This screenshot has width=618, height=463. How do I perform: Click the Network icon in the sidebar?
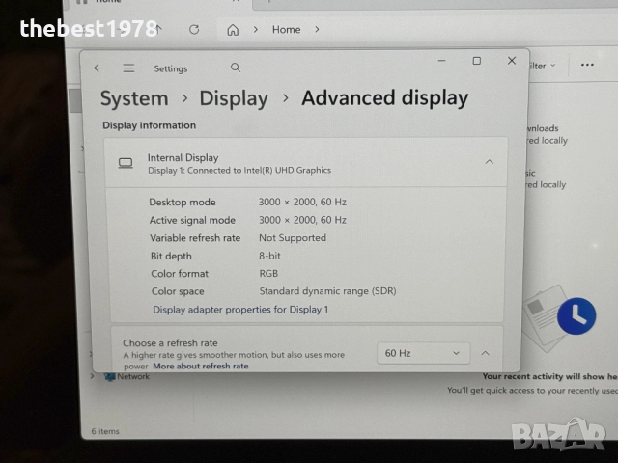click(x=110, y=377)
